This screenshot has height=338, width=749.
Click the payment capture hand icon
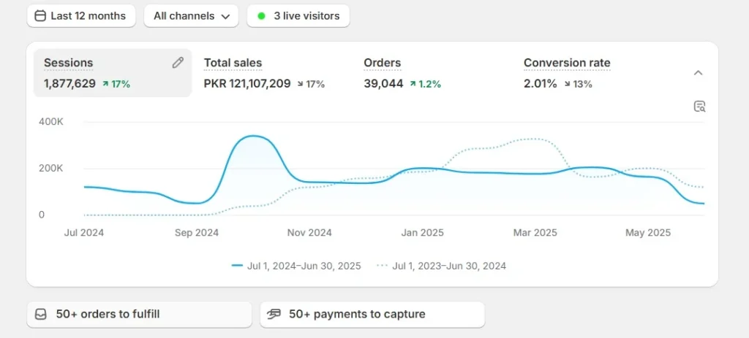click(274, 314)
